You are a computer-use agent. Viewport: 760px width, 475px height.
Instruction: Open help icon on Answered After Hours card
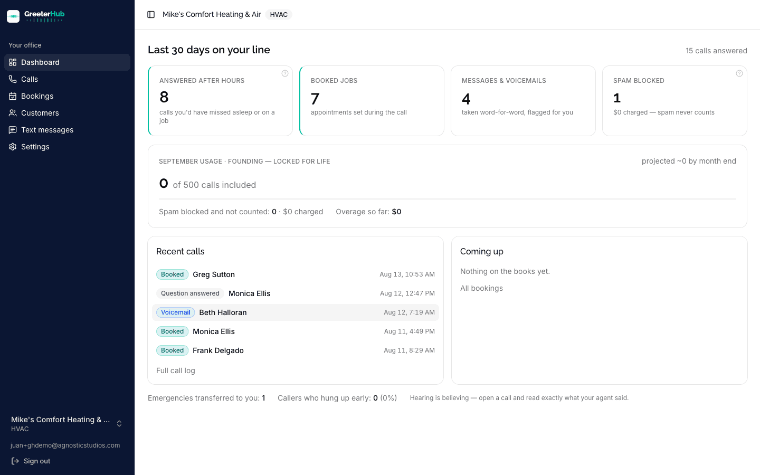pos(285,73)
